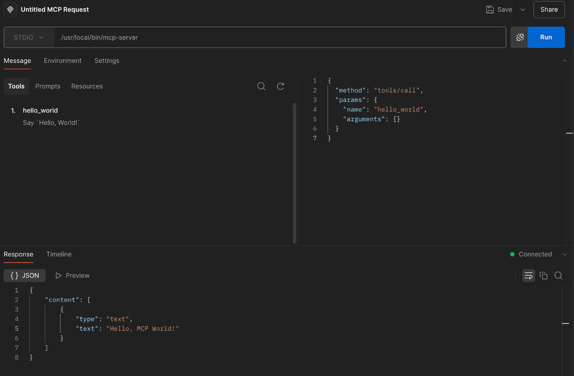Search the tools list with magnifier icon
The height and width of the screenshot is (376, 574).
[x=261, y=86]
